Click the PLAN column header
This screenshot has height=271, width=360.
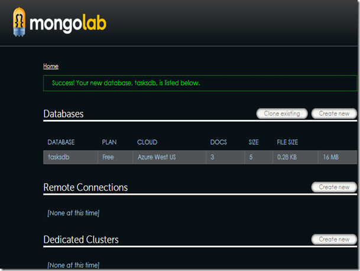(x=109, y=142)
